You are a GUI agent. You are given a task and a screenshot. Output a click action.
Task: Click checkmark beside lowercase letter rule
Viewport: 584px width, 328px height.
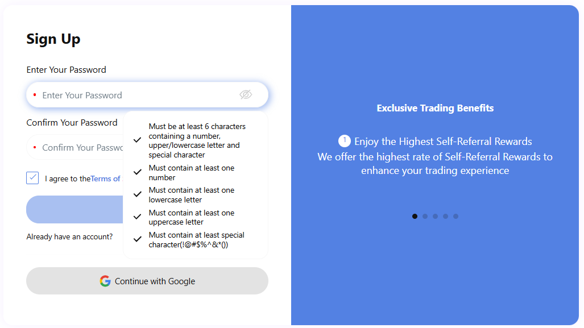point(137,194)
